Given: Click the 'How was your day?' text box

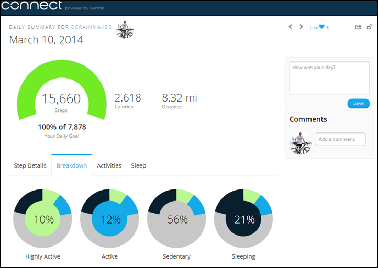Looking at the screenshot, I should tap(329, 78).
